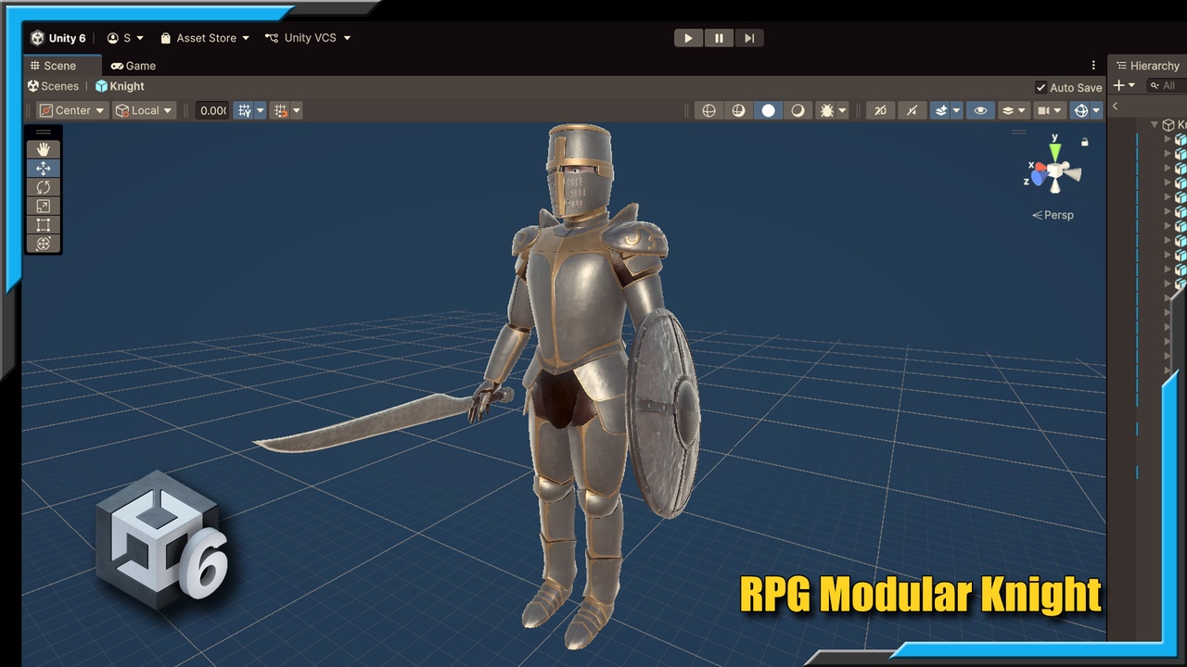1187x667 pixels.
Task: Toggle grid snapping magnet icon
Action: [281, 110]
